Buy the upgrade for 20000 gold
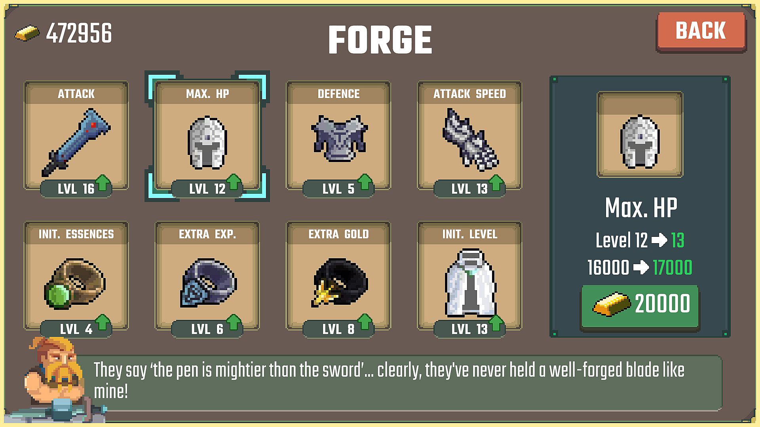Image resolution: width=760 pixels, height=427 pixels. (640, 306)
